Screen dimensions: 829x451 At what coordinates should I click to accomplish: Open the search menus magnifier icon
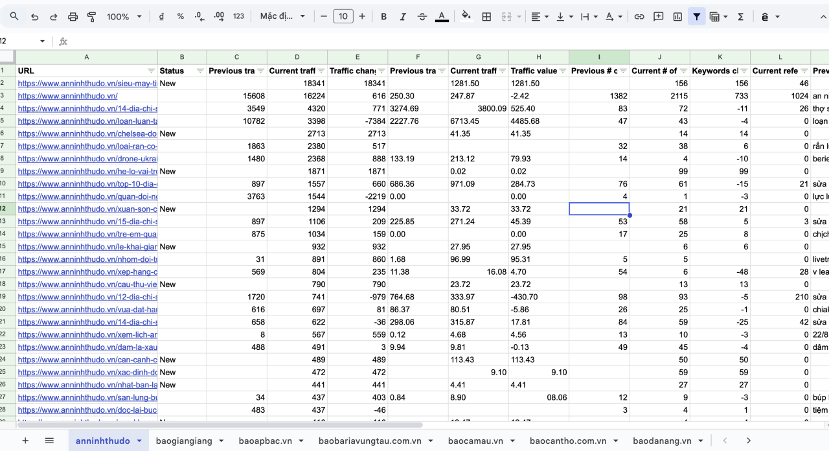(x=14, y=16)
